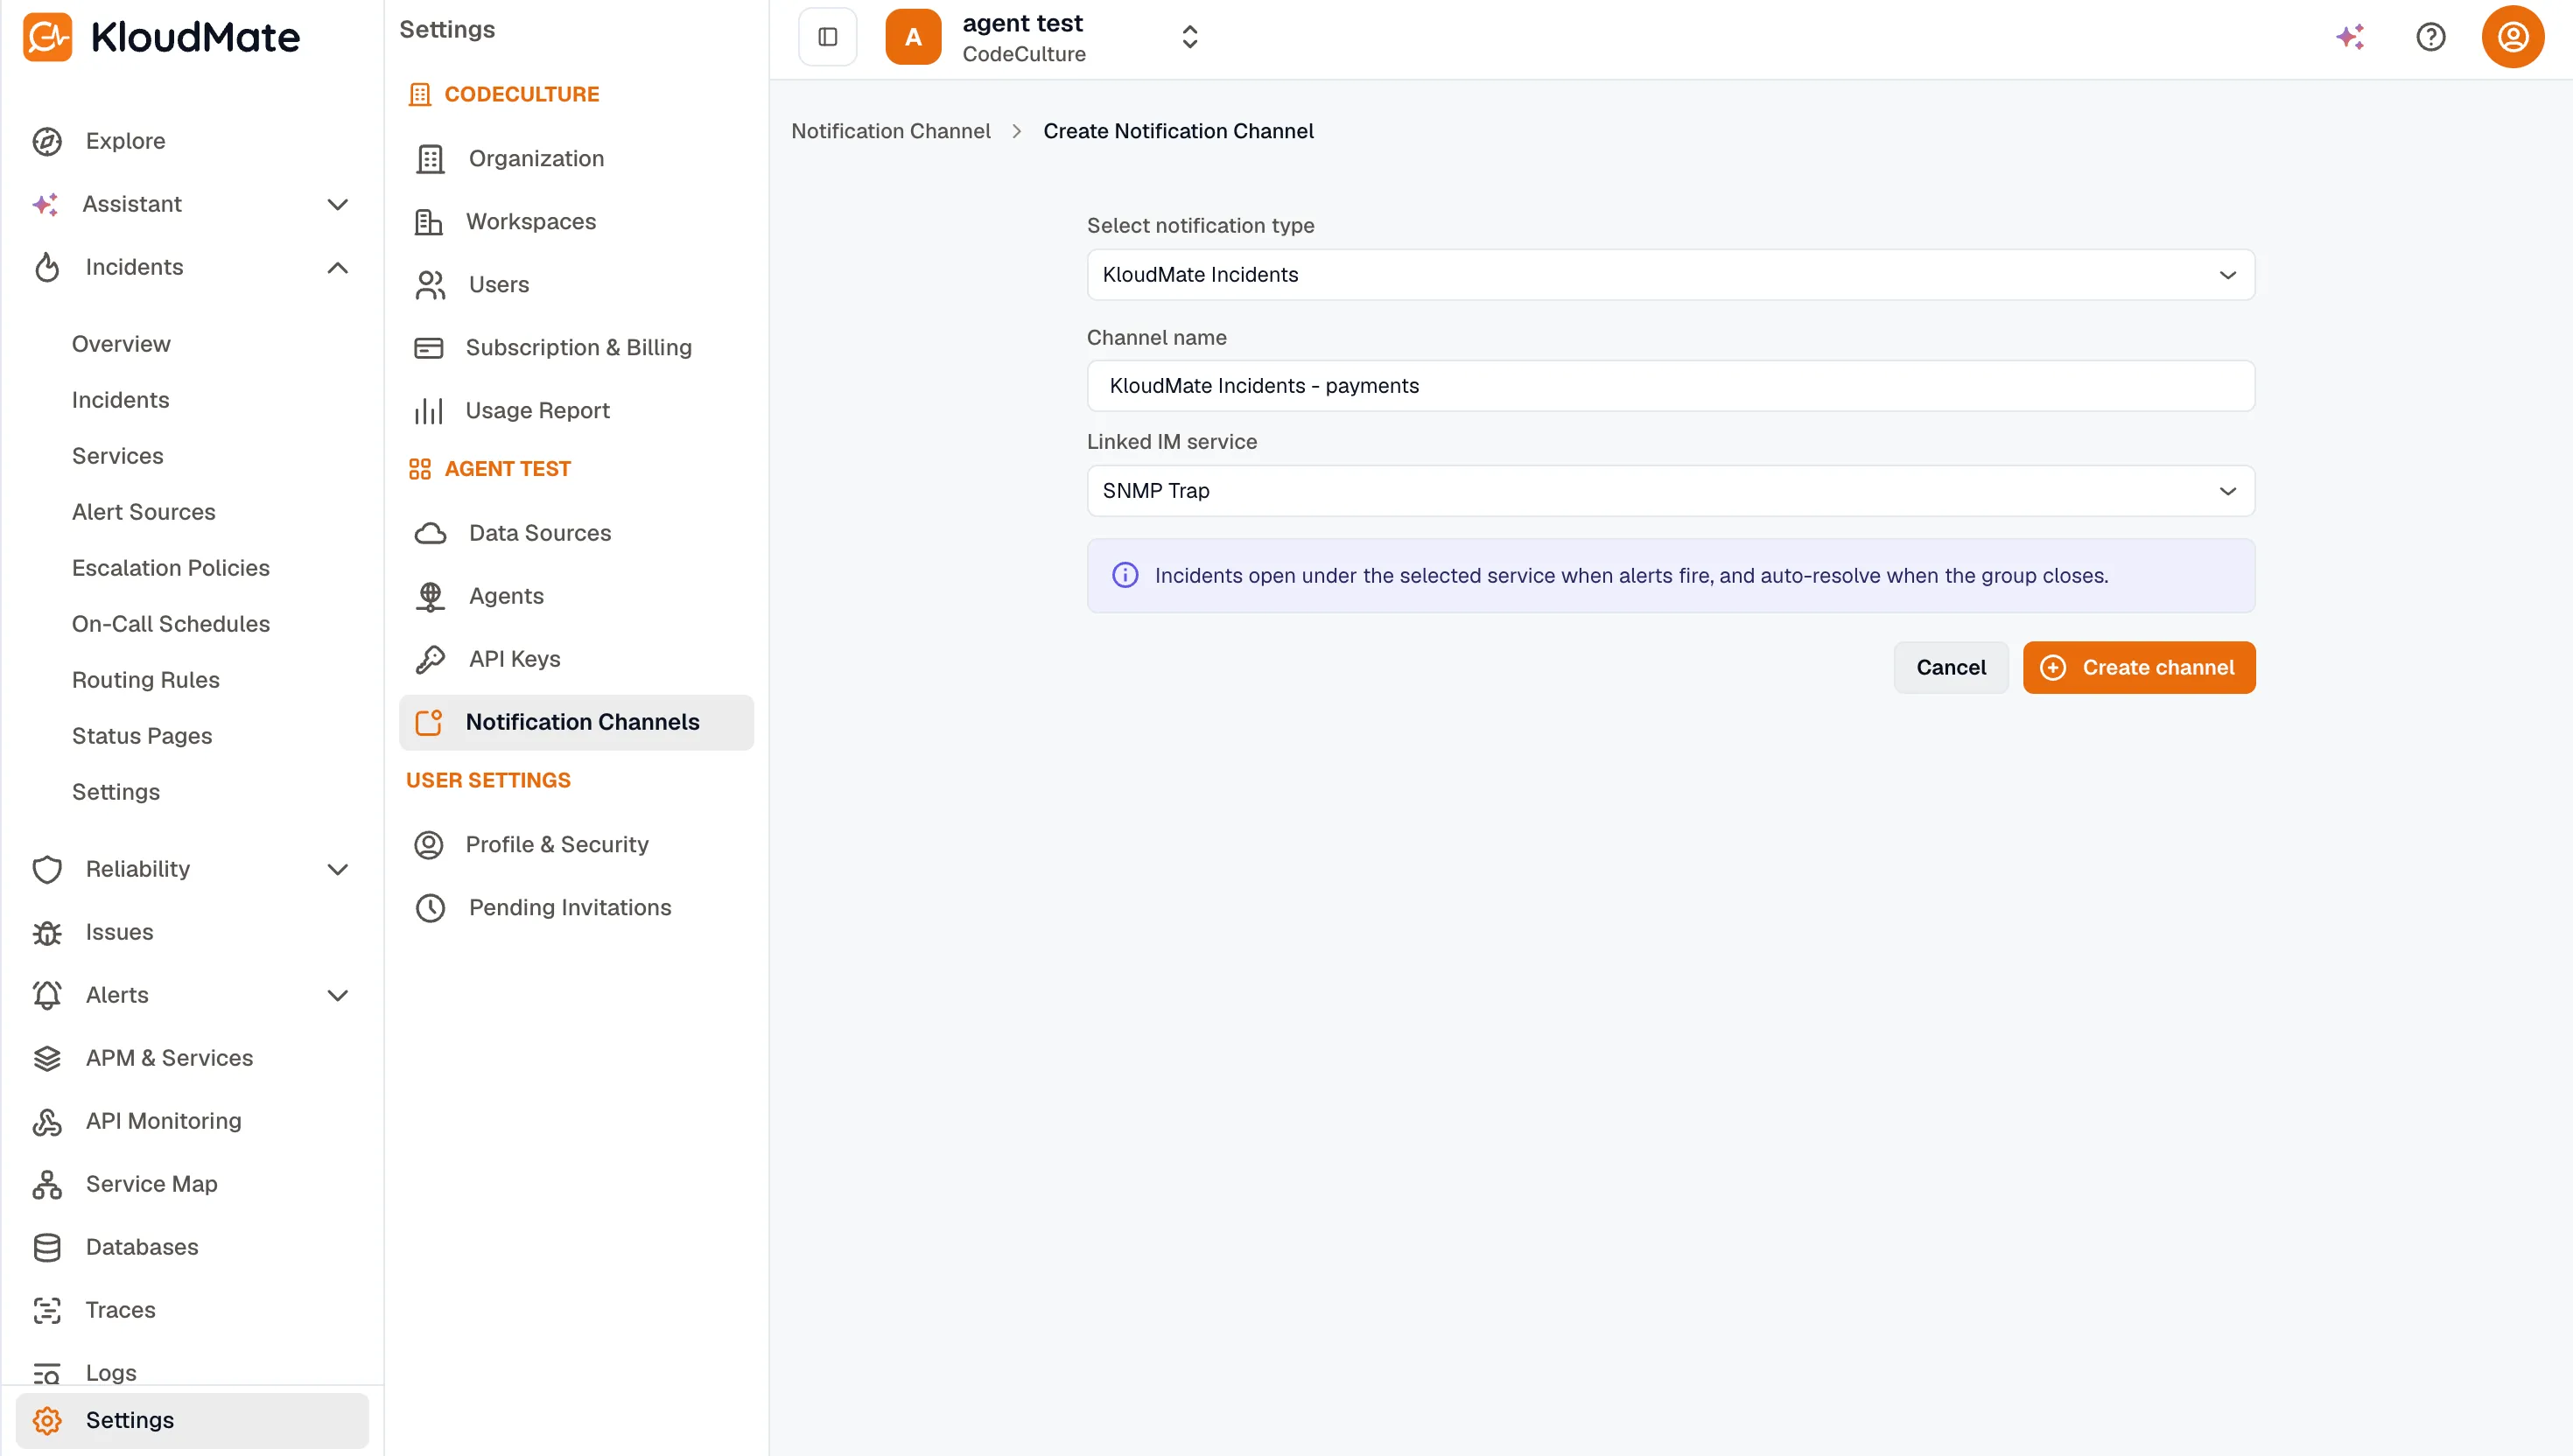
Task: Open Issues via the bug icon
Action: 47,932
